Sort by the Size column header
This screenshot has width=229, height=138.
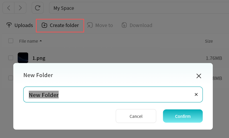(209, 41)
